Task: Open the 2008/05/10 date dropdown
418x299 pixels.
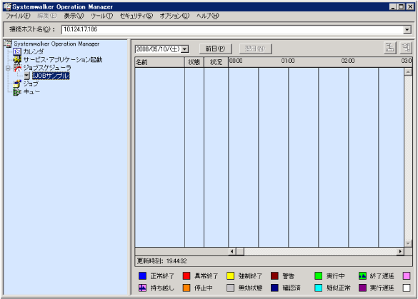Action: [x=185, y=49]
